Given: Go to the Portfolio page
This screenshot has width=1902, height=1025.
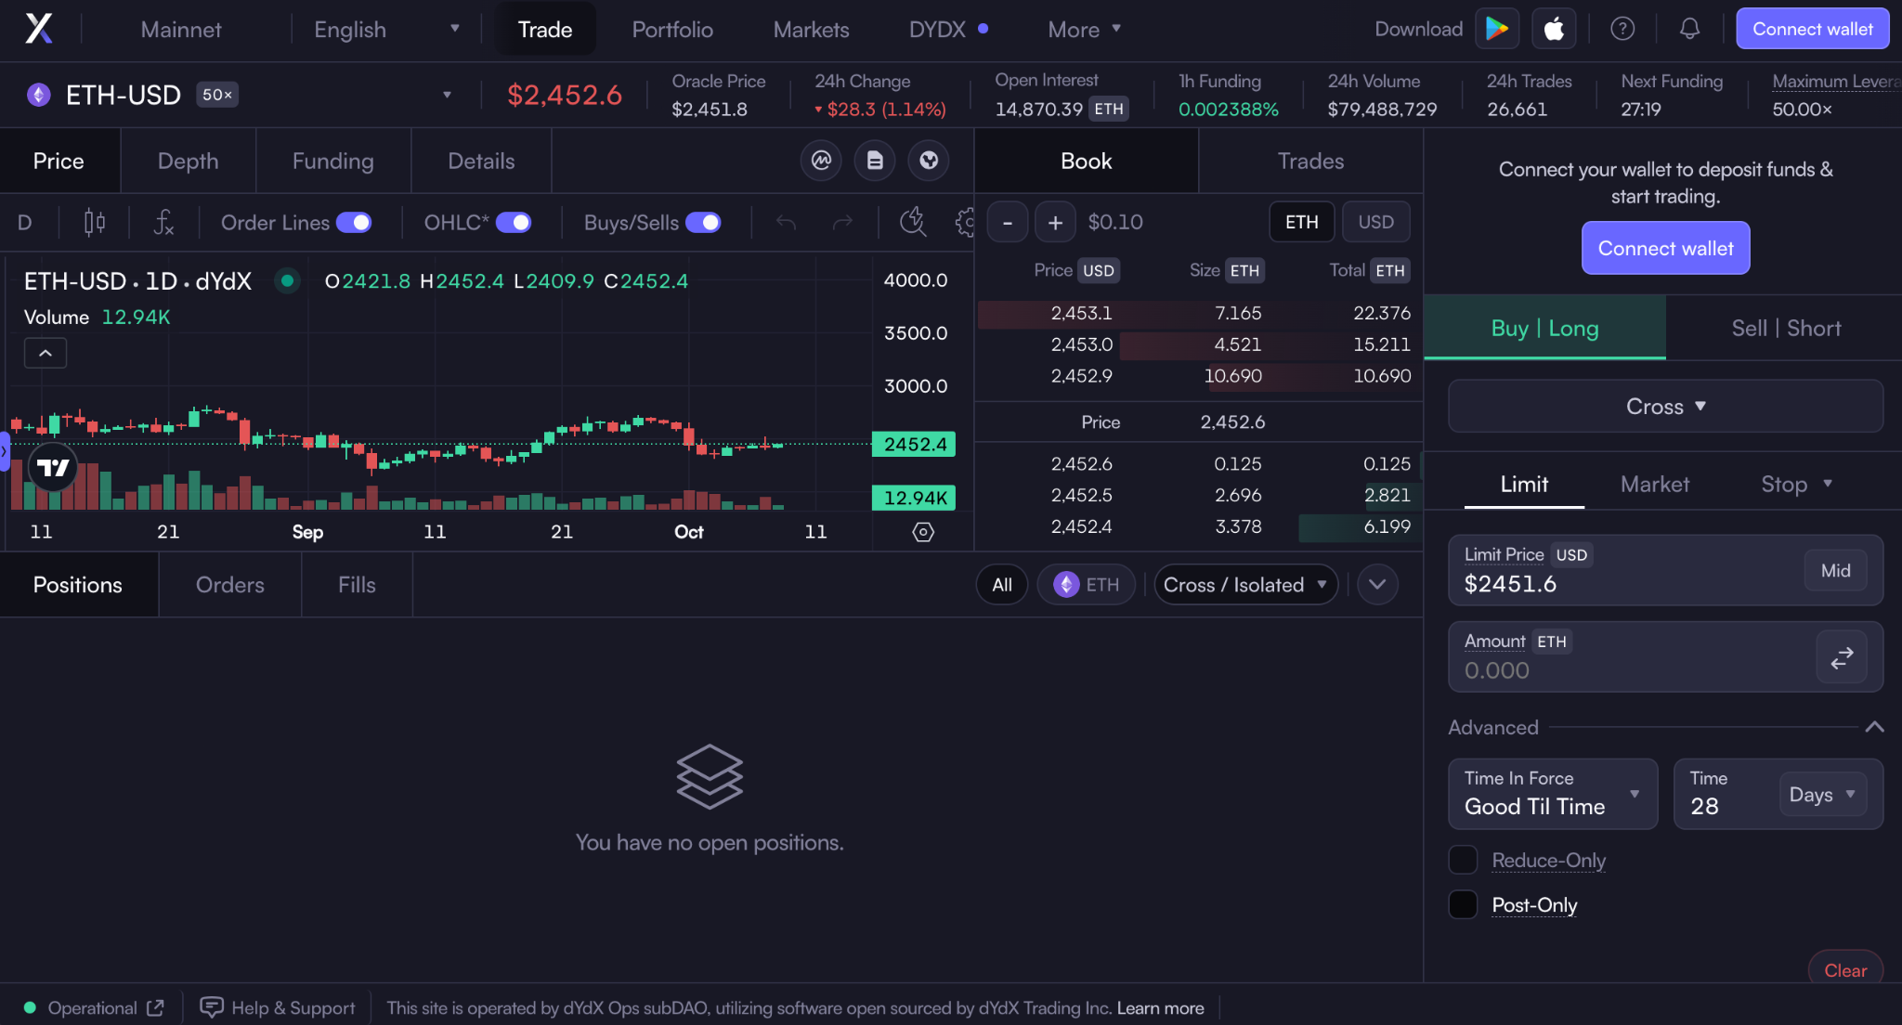Looking at the screenshot, I should pos(672,29).
